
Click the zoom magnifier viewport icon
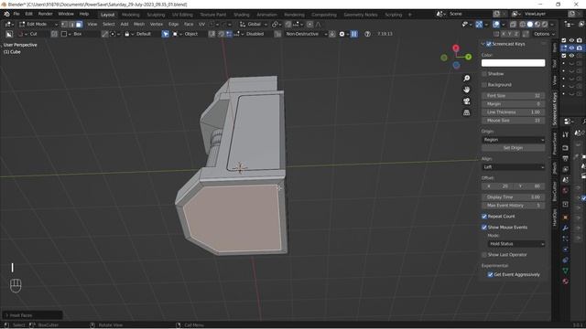[x=466, y=79]
